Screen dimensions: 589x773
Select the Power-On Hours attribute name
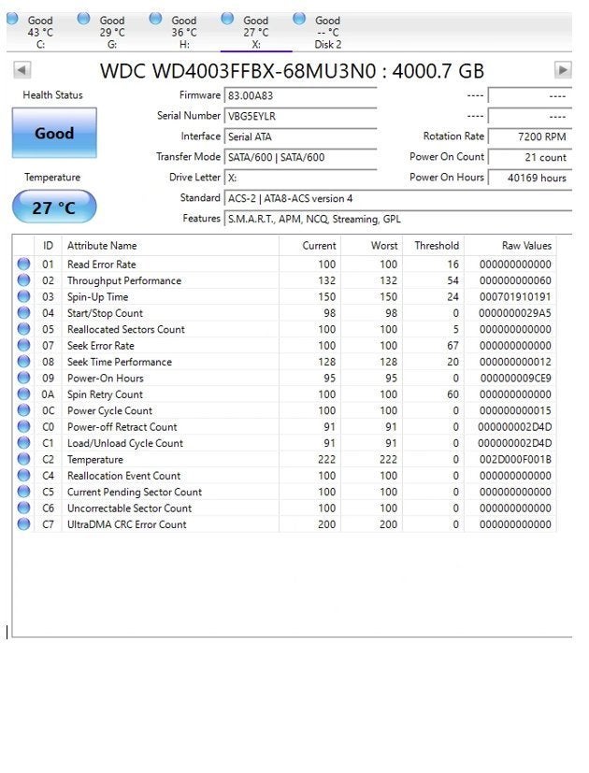(x=106, y=379)
